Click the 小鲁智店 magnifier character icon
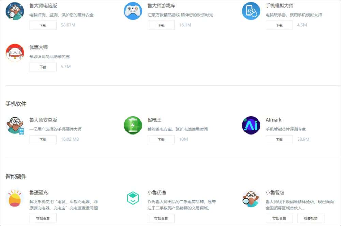 pyautogui.click(x=251, y=199)
